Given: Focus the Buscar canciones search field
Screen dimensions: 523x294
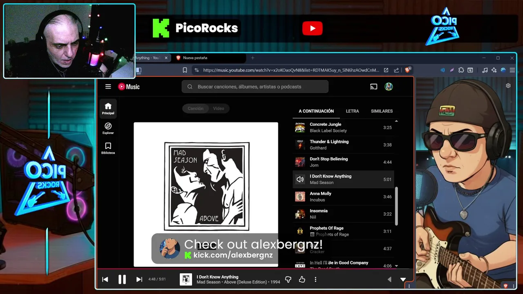Looking at the screenshot, I should point(255,87).
